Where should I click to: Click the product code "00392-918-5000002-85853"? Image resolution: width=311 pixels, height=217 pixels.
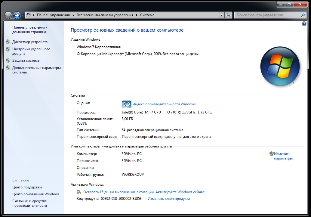click(121, 199)
